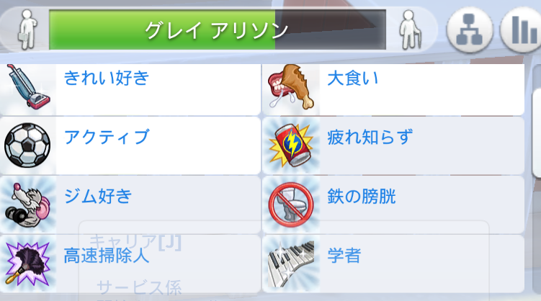Screen dimensions: 541x301
Task: Click the energy drink can icon
Action: tap(292, 146)
